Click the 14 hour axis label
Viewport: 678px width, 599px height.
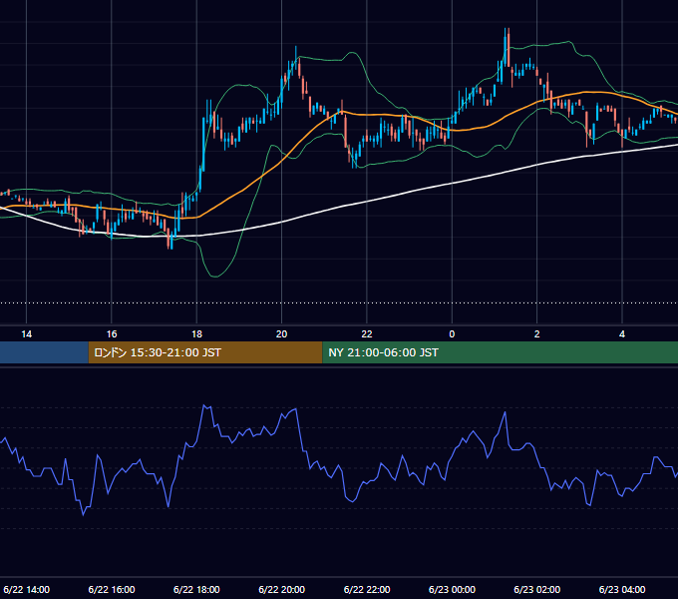[x=26, y=334]
